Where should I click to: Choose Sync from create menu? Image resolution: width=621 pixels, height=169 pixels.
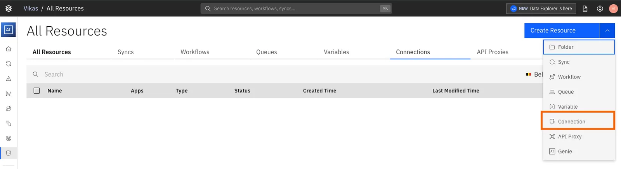(x=579, y=62)
